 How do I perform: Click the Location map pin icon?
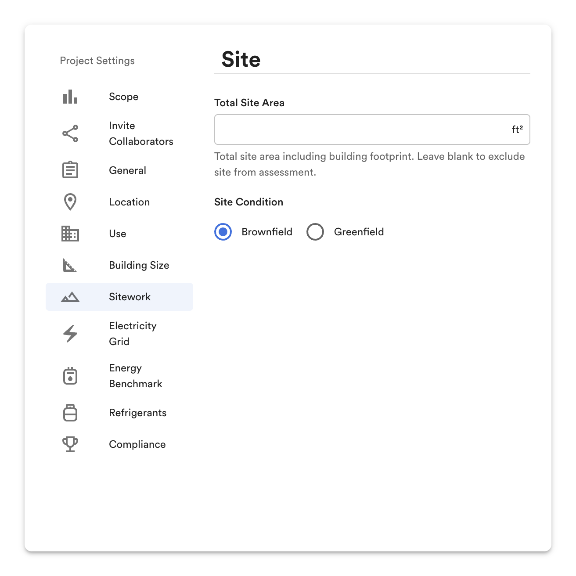click(x=70, y=202)
